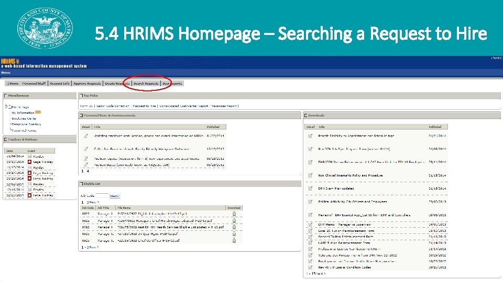Open detail icon for Veterans Day Holiday memo
Viewport: 503px width, 282px height.
point(310,255)
